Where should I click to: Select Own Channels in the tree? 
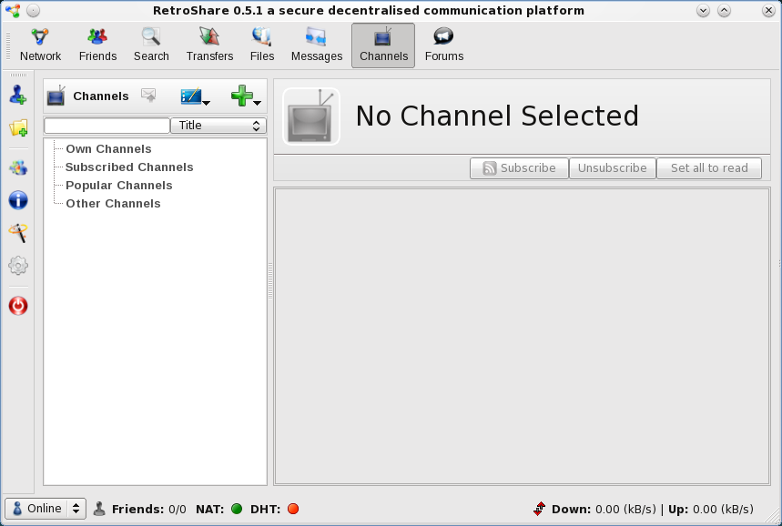108,149
